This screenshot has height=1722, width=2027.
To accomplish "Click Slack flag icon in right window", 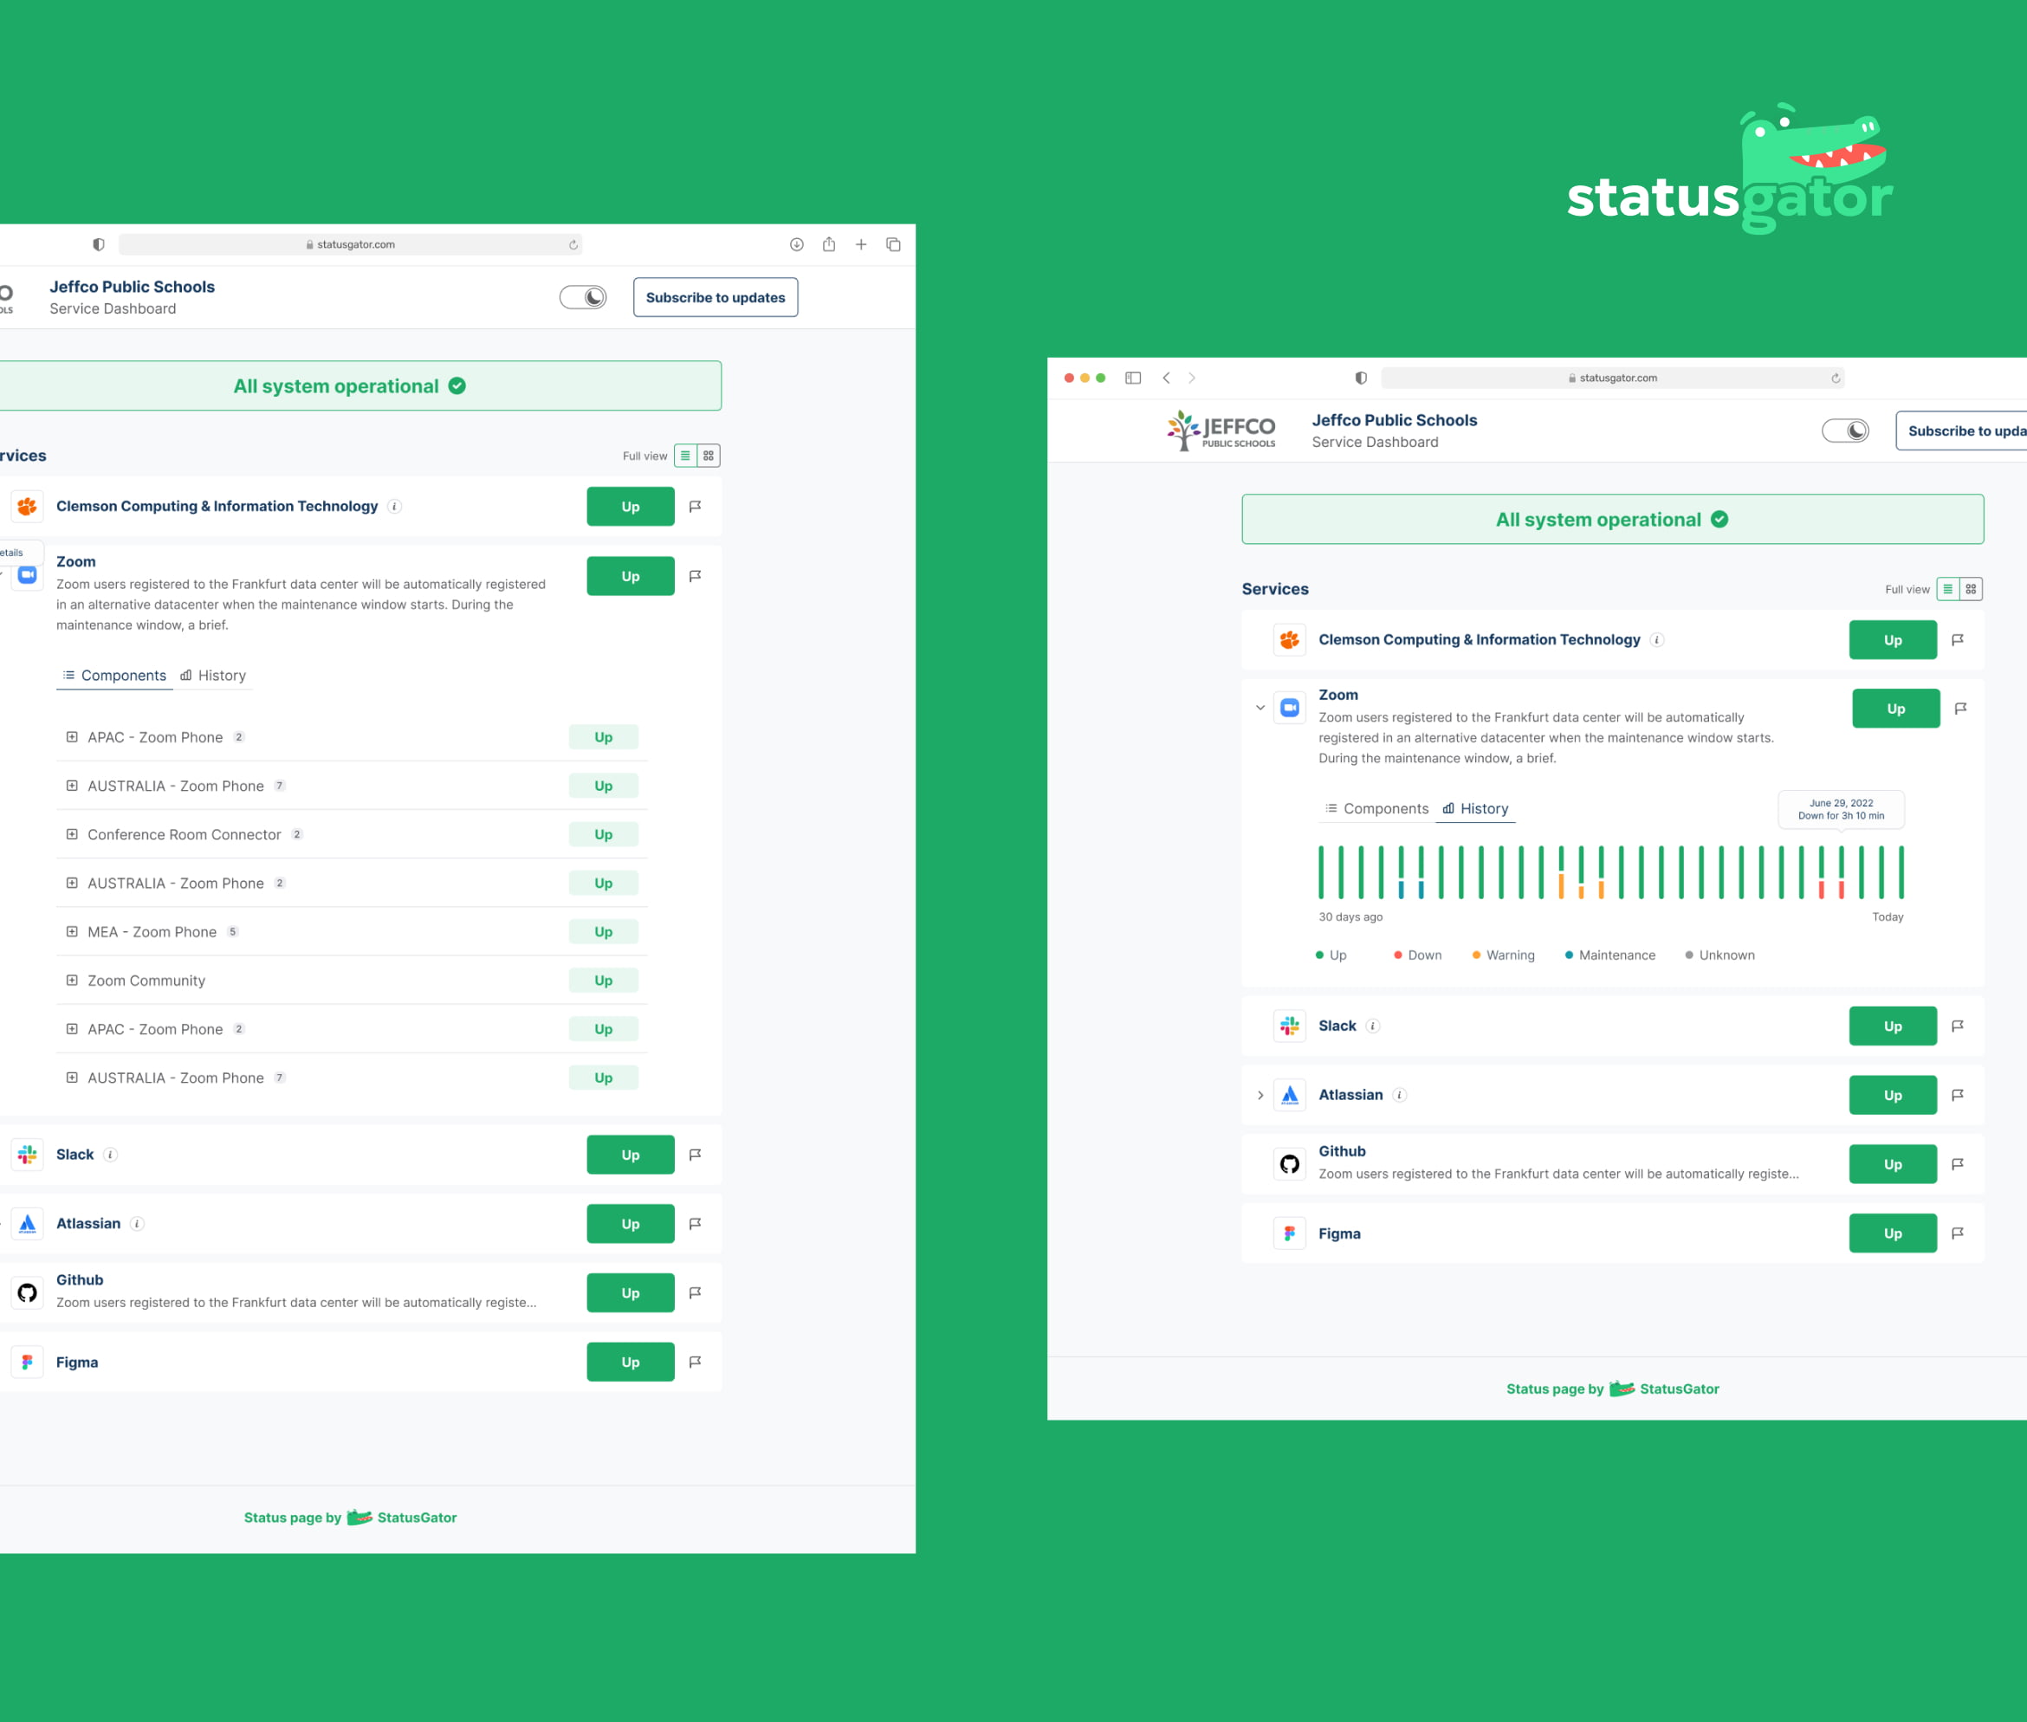I will point(1958,1026).
